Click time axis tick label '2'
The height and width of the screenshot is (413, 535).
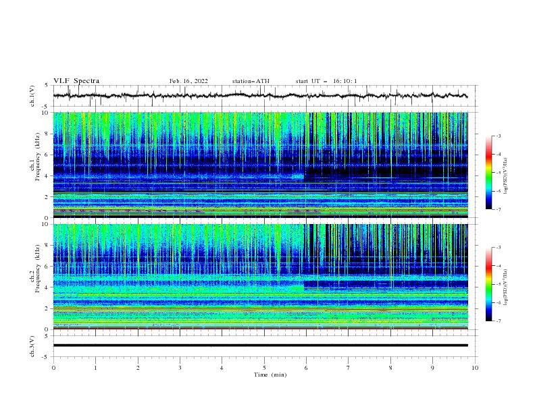point(138,368)
